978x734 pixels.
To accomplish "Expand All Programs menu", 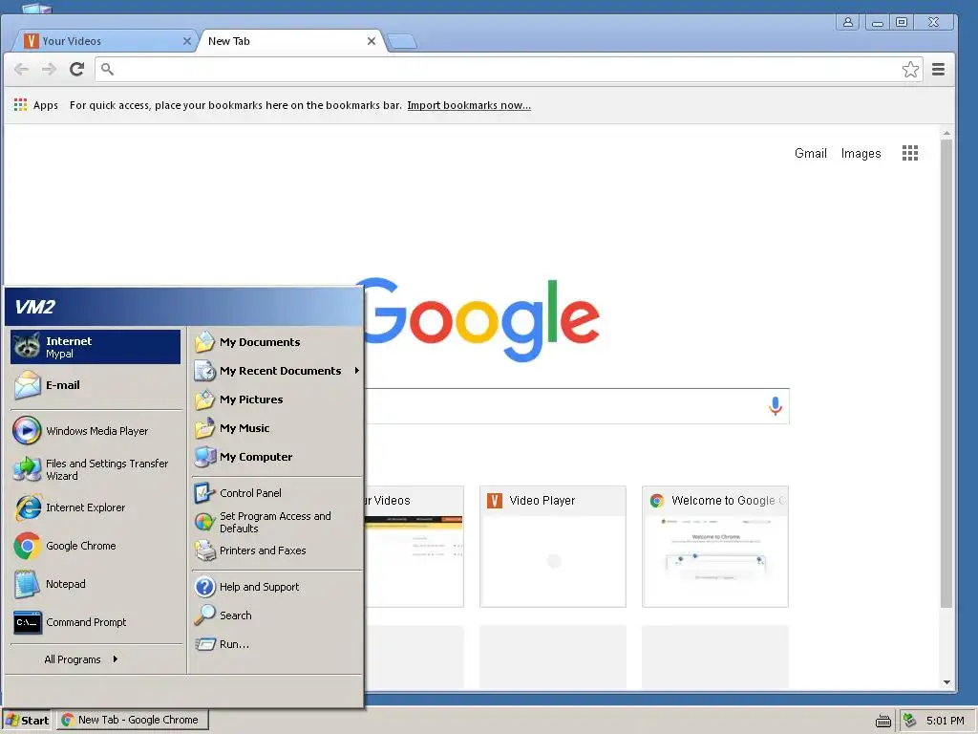I will [x=81, y=659].
